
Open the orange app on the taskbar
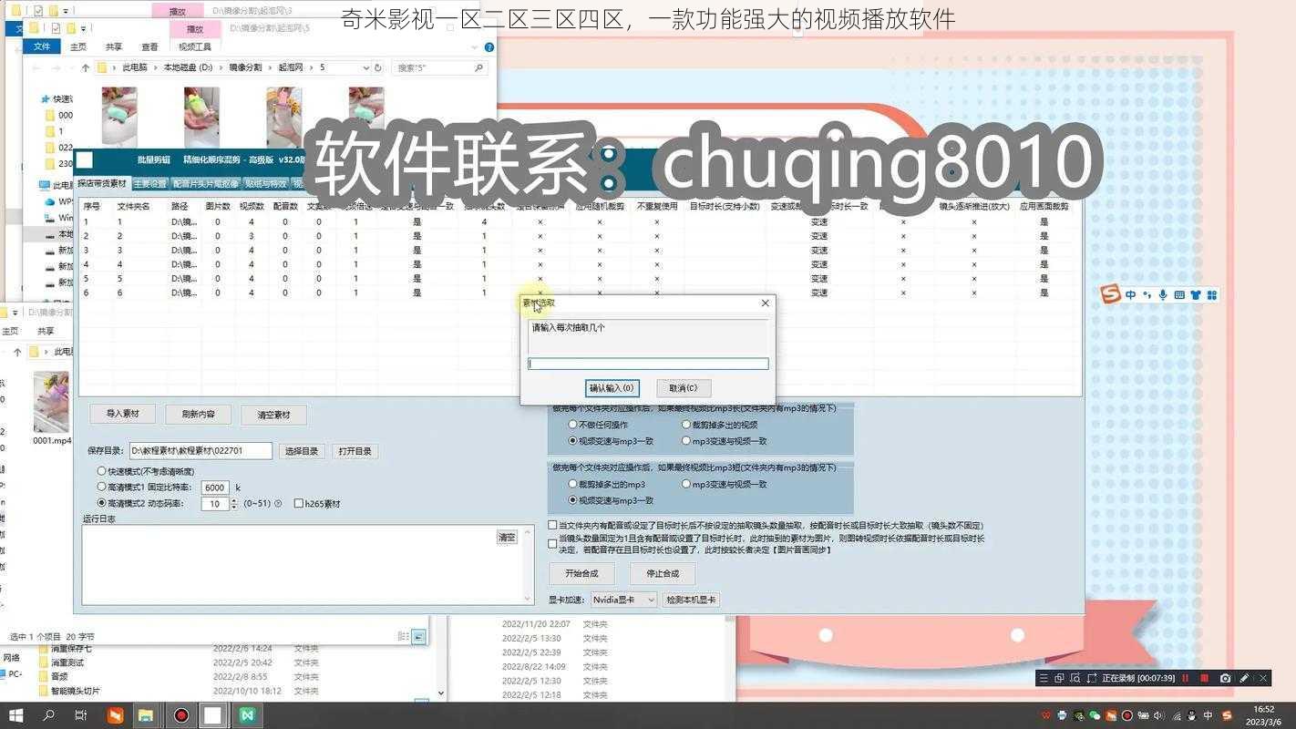(x=115, y=715)
